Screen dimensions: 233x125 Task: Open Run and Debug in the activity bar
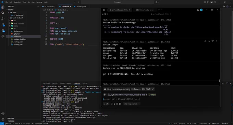[3, 19]
